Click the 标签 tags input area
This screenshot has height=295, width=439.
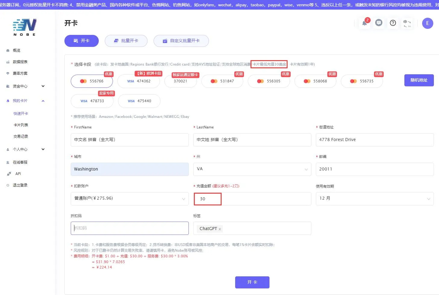252,228
